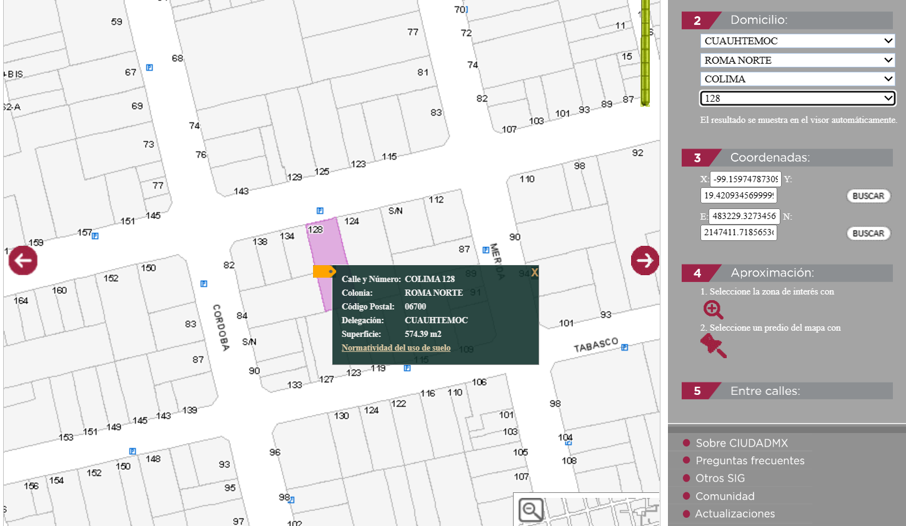Click the orange tag marker on the parcel
Viewport: 906px width, 526px height.
click(x=324, y=271)
